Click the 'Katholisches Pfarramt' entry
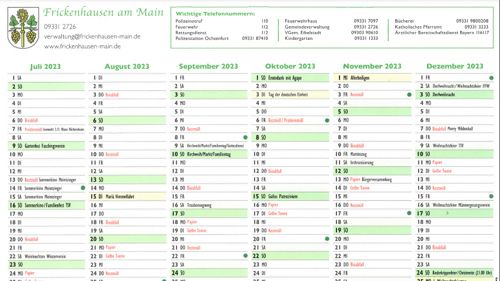The width and height of the screenshot is (500, 281). (418, 27)
